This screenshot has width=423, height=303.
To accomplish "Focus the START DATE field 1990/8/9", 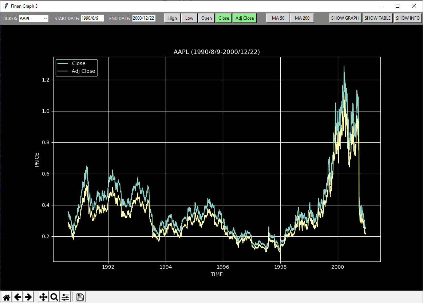I will [92, 18].
